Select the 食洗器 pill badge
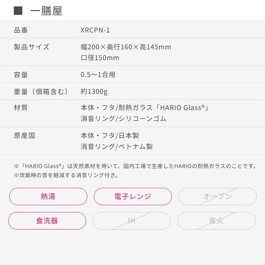Screen dimensions: 265x265 (x=47, y=221)
